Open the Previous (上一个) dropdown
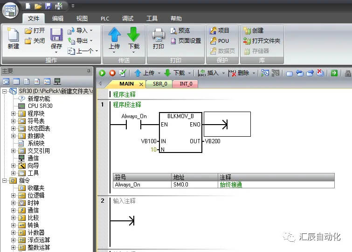Screen dimensions: 352x252 tap(97, 51)
